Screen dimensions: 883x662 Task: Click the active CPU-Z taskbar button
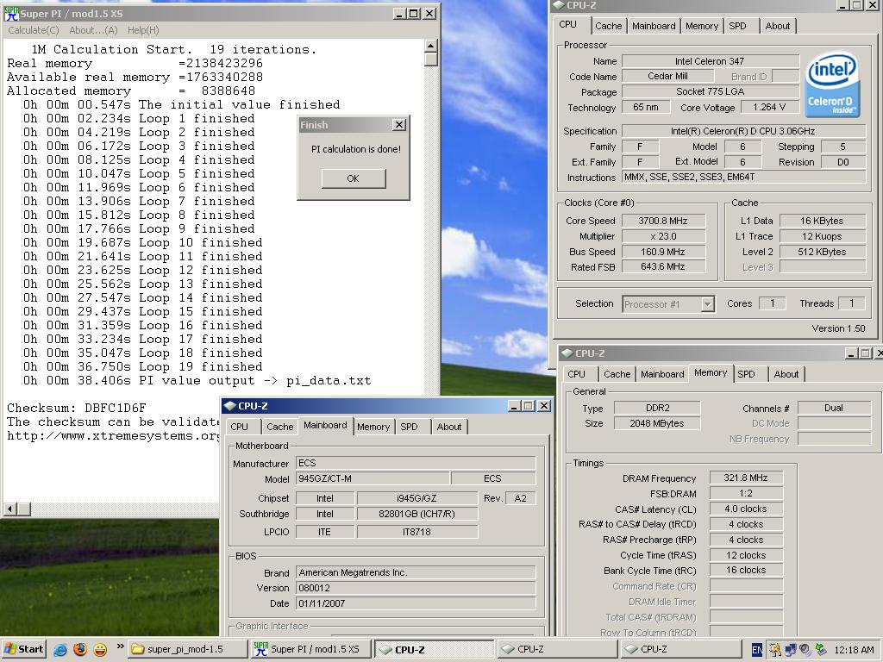[x=433, y=649]
